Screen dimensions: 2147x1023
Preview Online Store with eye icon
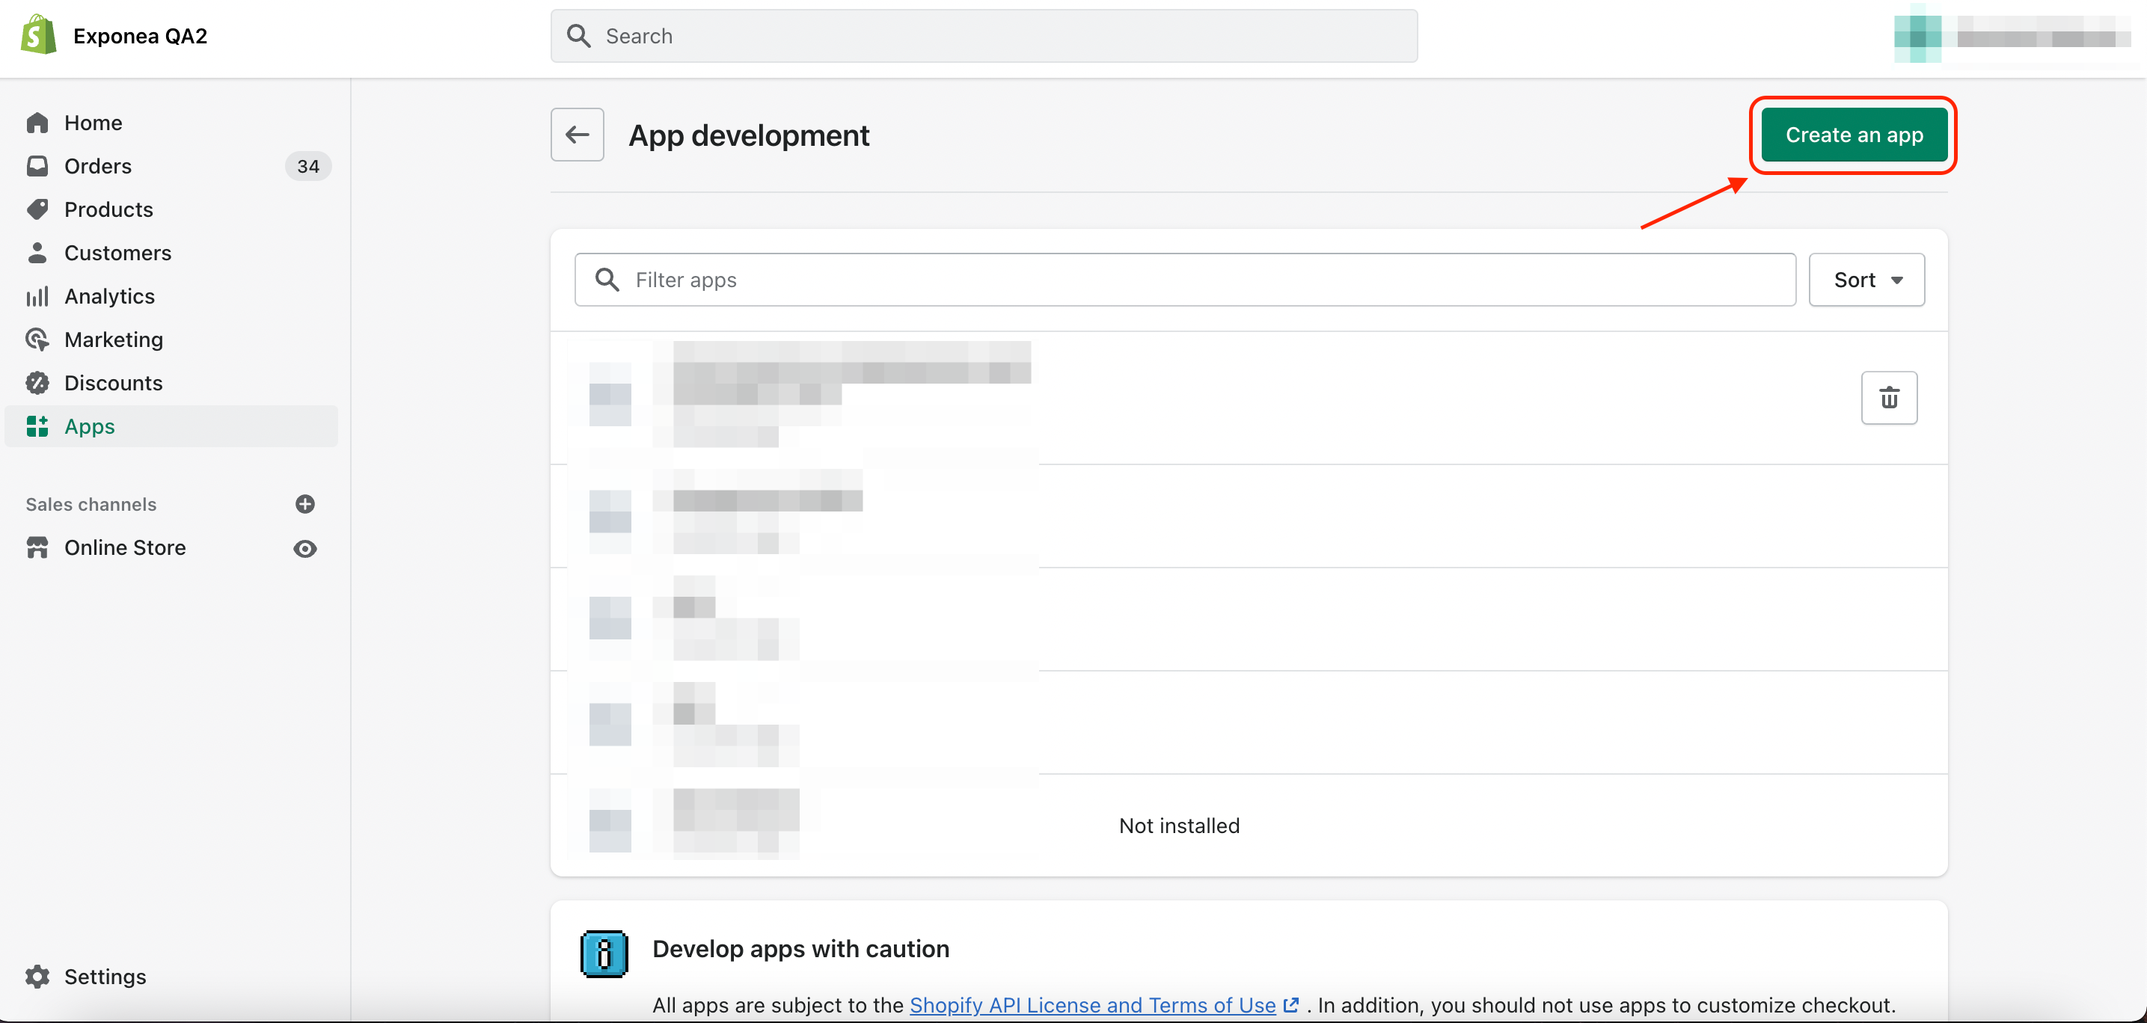click(305, 548)
